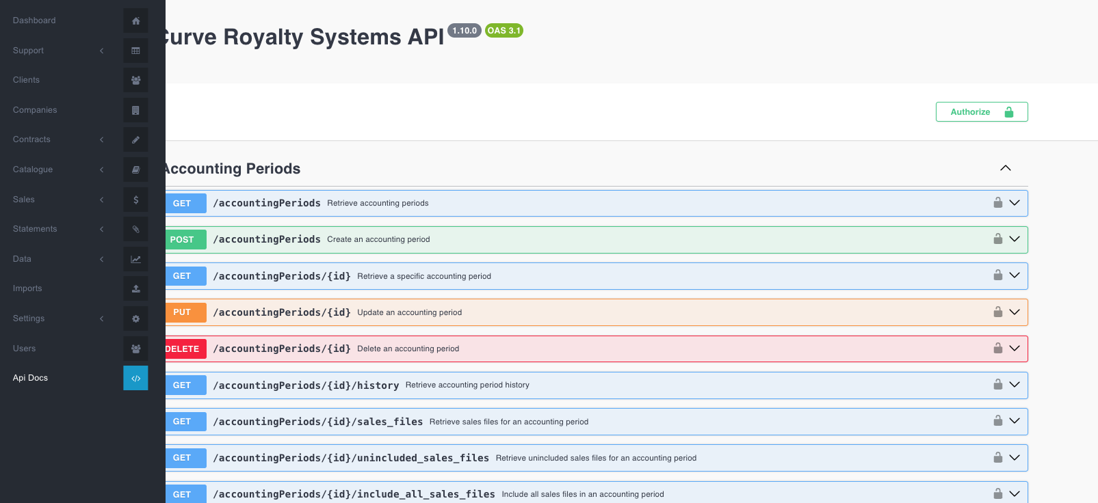Toggle the lock on POST /accountingPeriods
The width and height of the screenshot is (1098, 503).
[997, 239]
